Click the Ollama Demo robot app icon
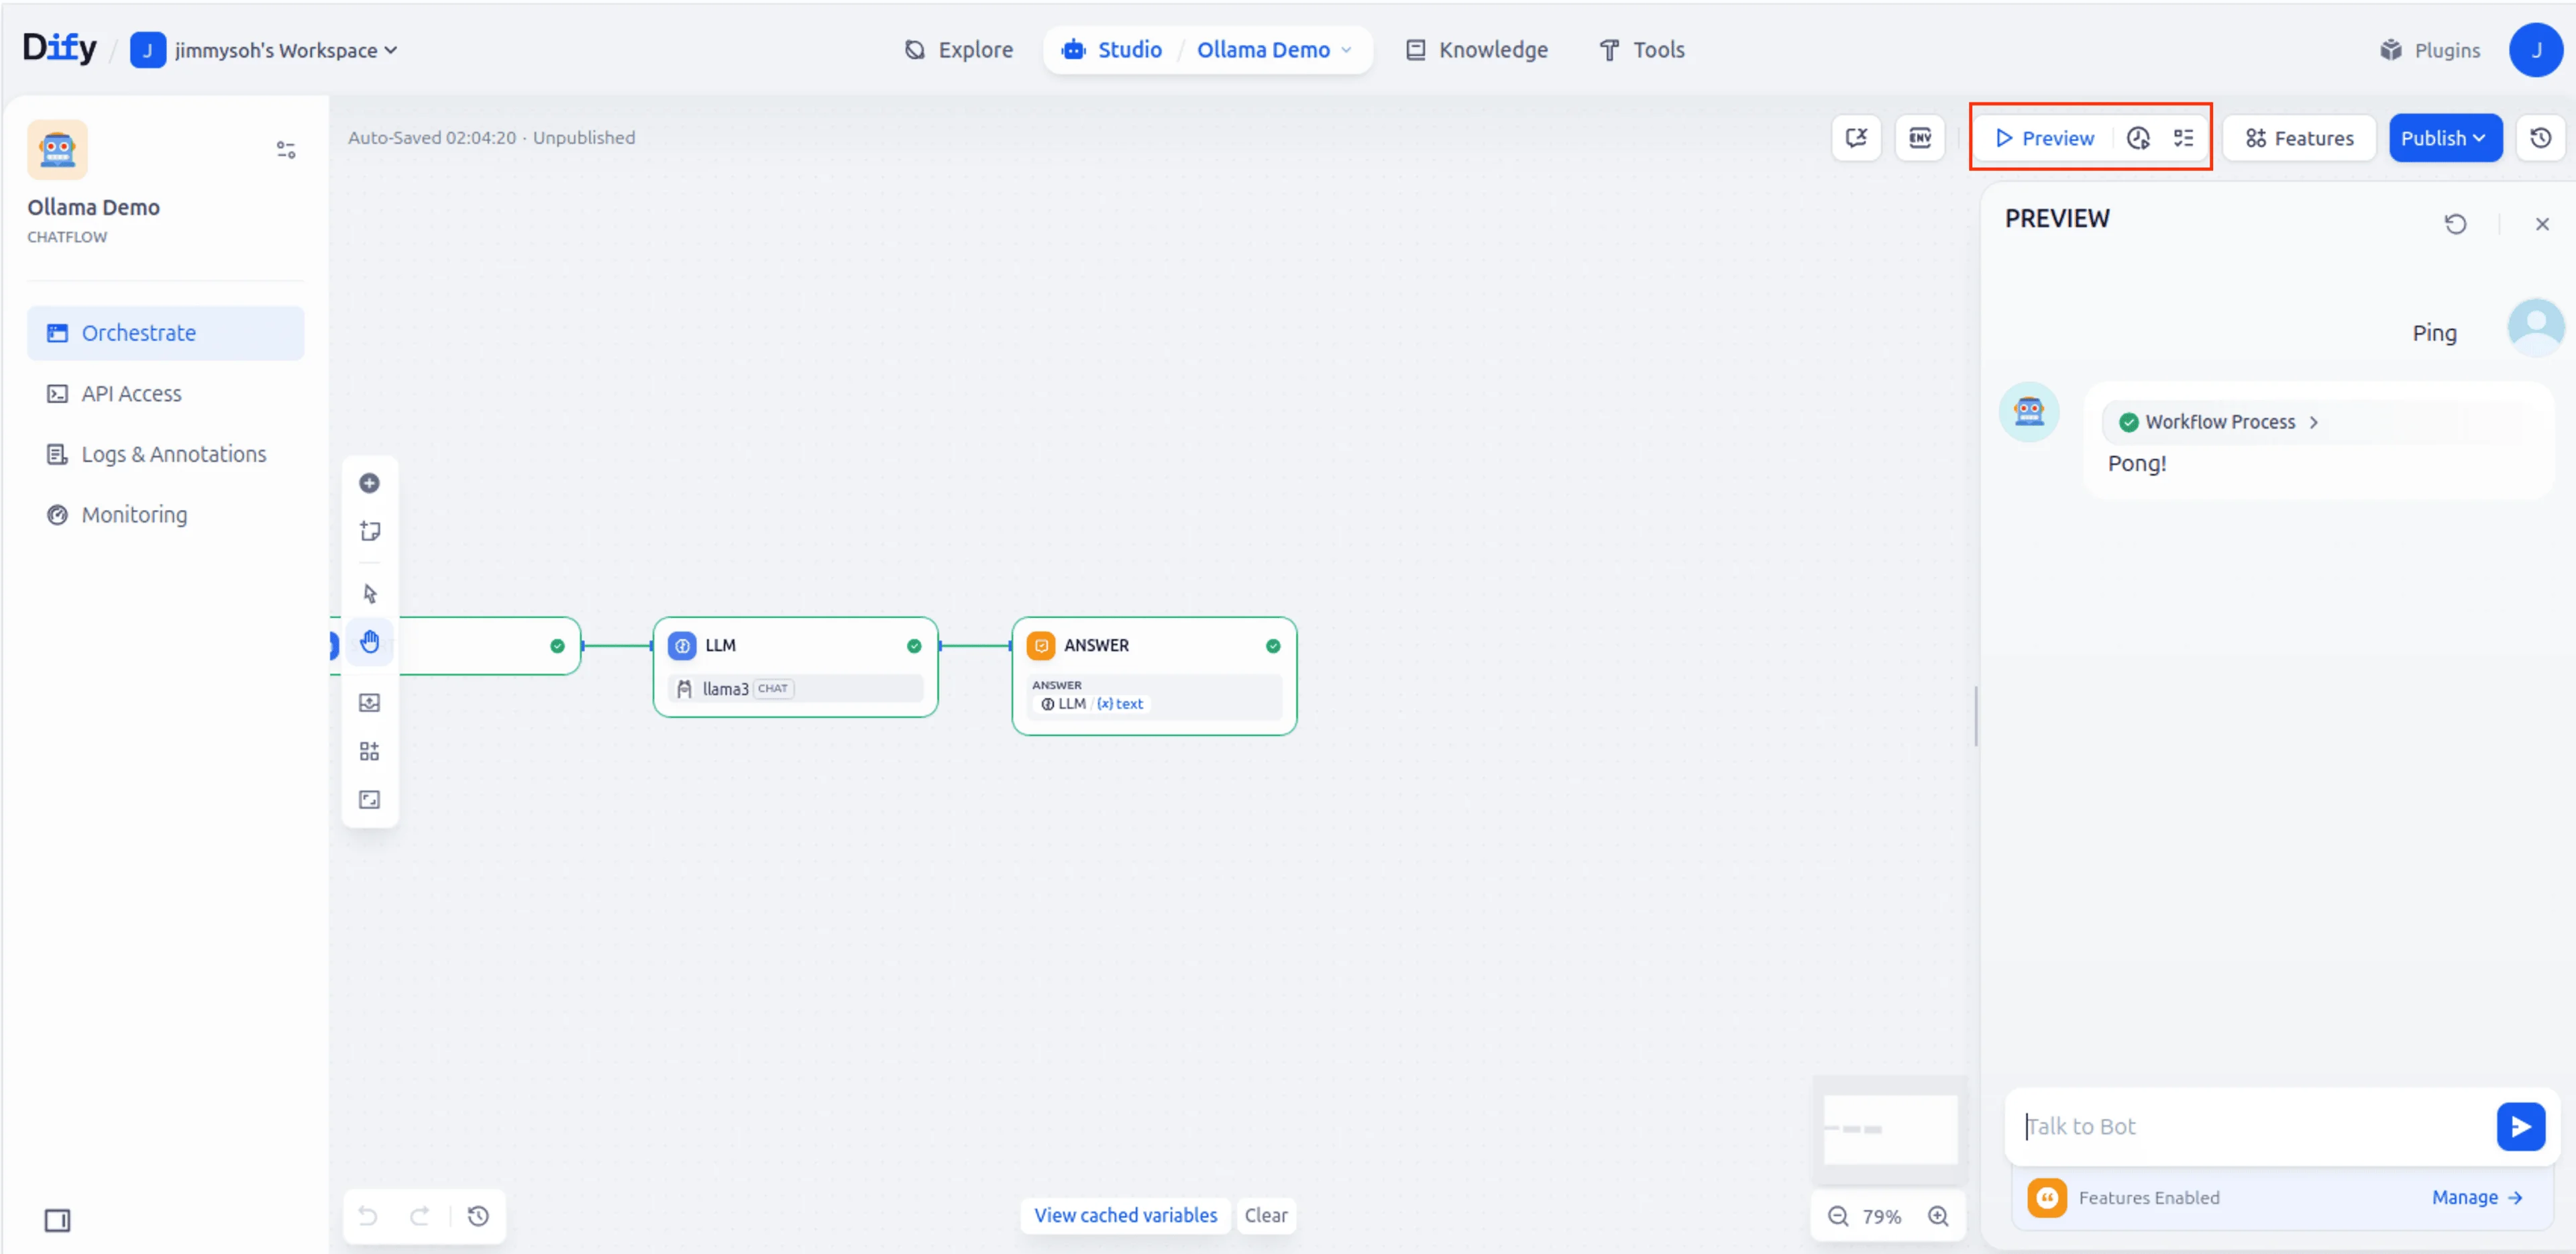 (x=57, y=149)
